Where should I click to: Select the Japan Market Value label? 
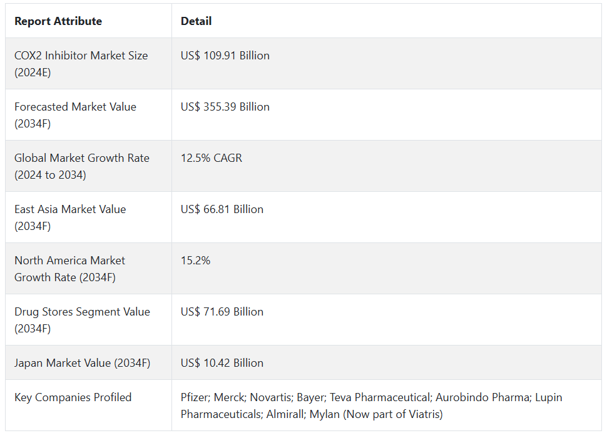tap(82, 363)
